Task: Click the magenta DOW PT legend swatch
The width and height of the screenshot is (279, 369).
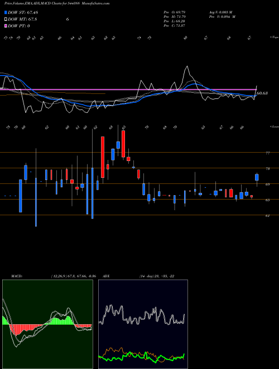Action: [x=6, y=26]
